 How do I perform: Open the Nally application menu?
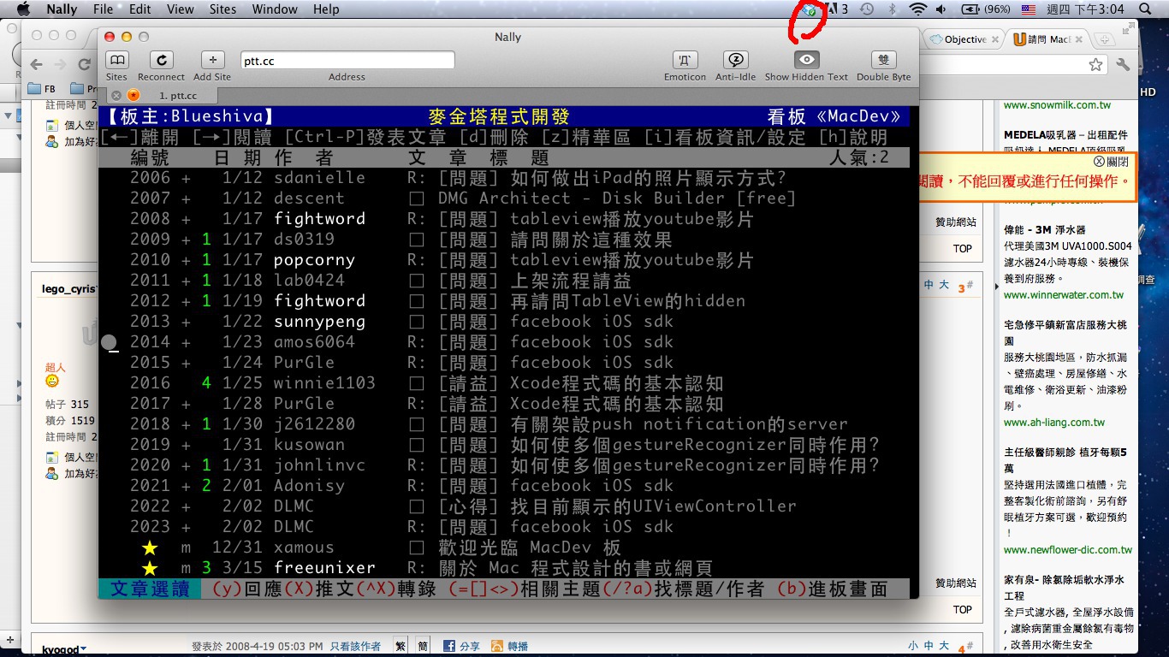point(62,9)
